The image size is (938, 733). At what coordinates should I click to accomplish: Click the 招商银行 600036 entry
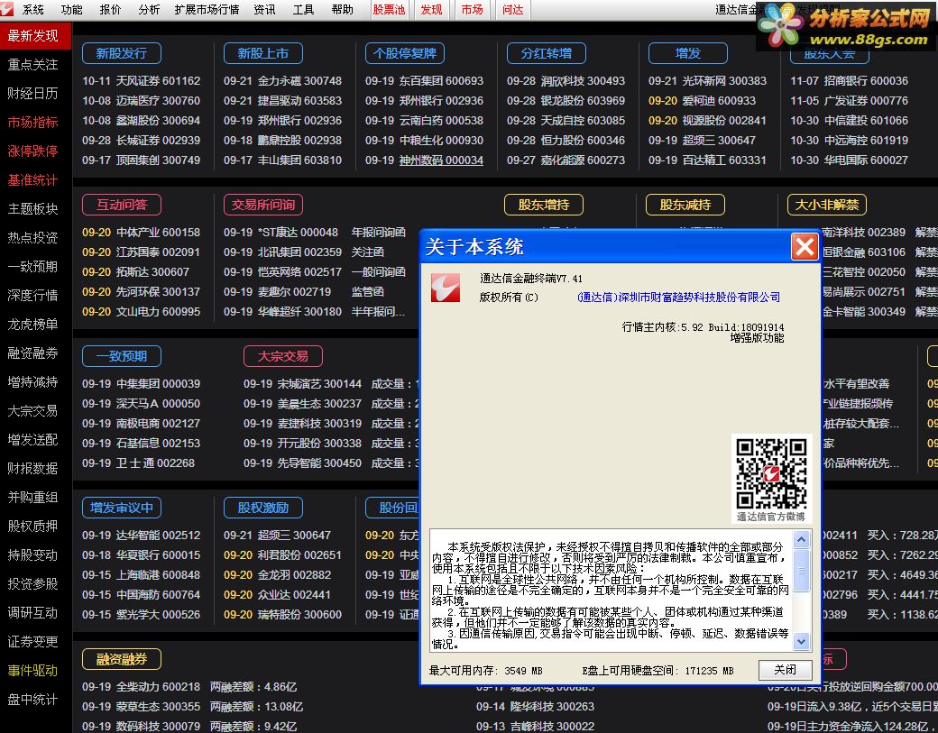(849, 81)
